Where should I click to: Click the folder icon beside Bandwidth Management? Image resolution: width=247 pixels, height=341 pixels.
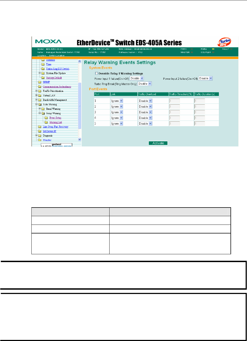tap(40, 100)
